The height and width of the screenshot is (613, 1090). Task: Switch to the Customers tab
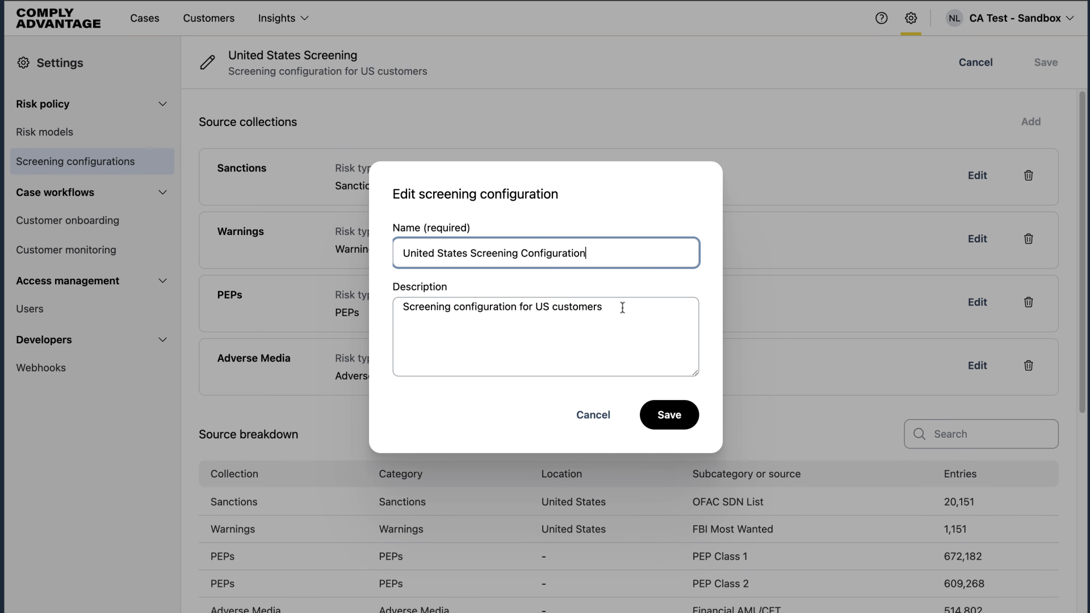(209, 18)
